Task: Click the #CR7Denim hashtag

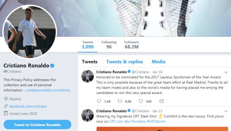Action: pyautogui.click(x=156, y=121)
